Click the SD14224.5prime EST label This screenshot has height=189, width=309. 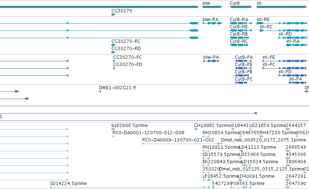tap(68, 184)
